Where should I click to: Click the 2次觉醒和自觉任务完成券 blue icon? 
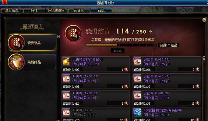tap(137, 112)
